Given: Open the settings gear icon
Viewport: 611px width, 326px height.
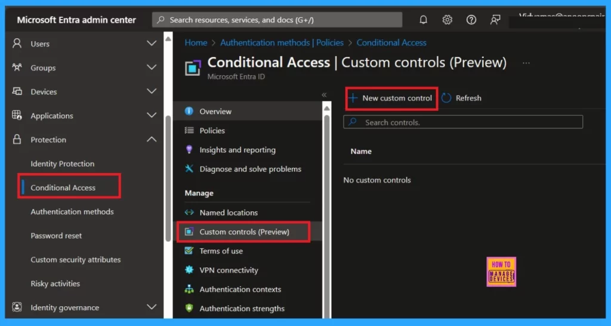Looking at the screenshot, I should [x=448, y=20].
